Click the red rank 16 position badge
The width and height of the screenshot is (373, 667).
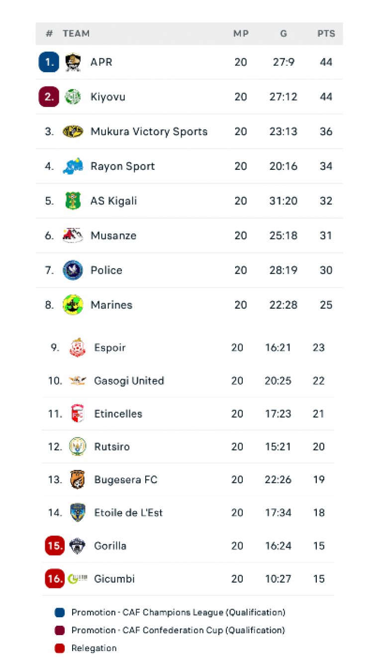54,578
